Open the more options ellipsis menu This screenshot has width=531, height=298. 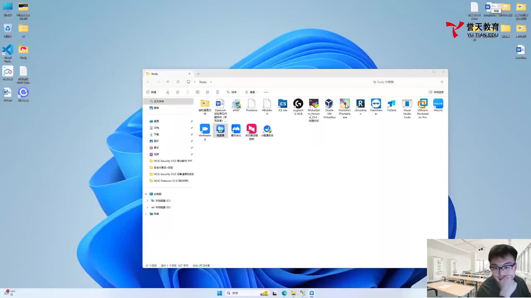click(266, 92)
